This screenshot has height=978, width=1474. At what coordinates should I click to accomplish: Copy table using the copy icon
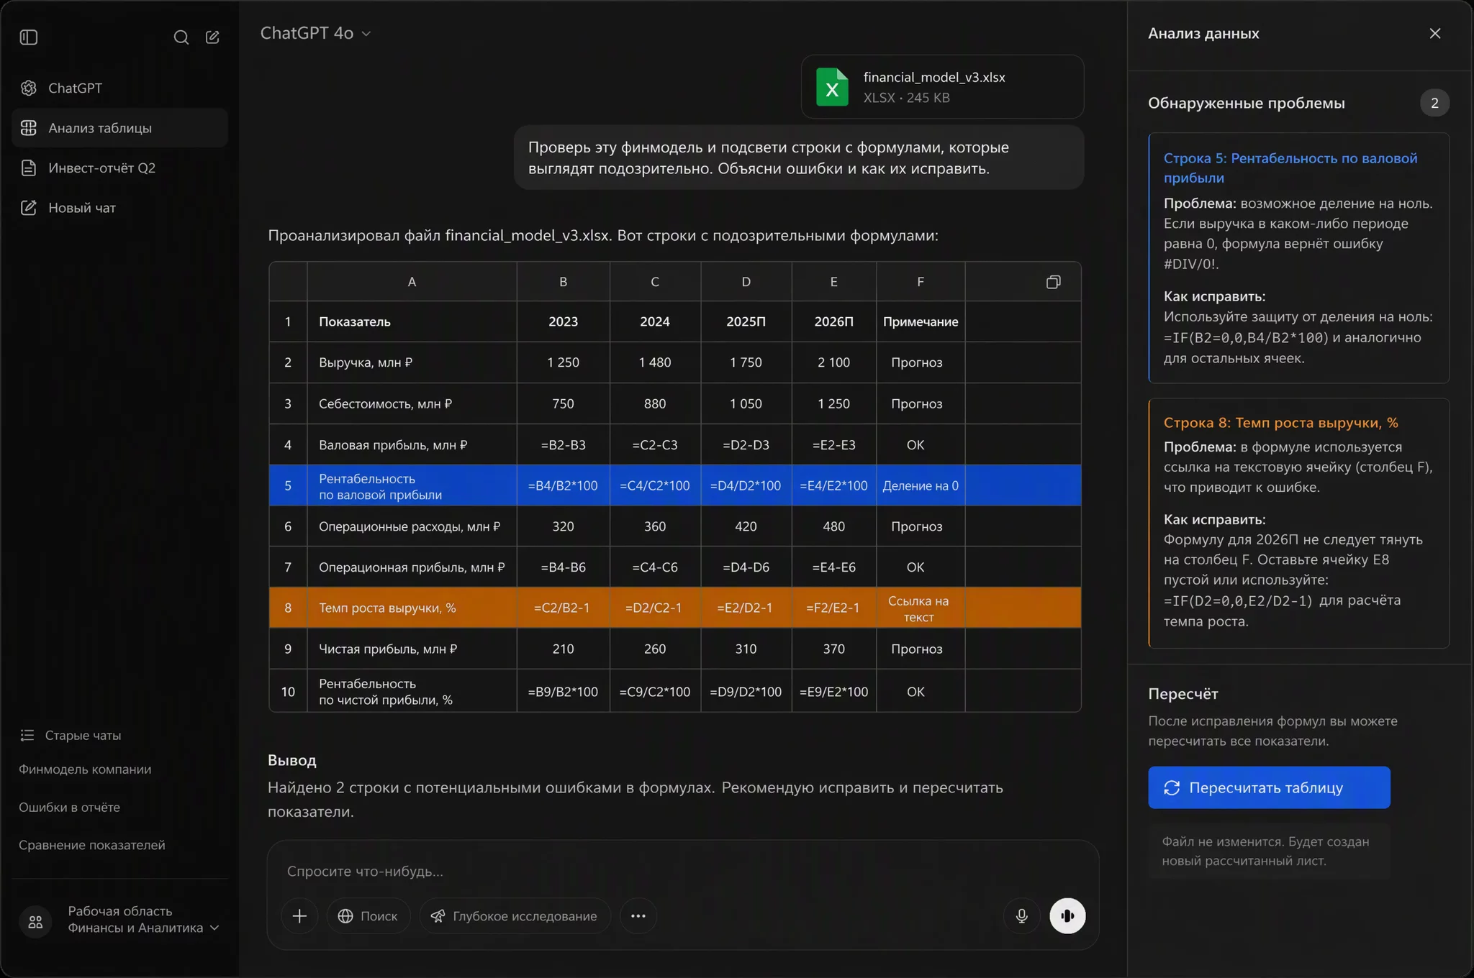click(x=1053, y=282)
